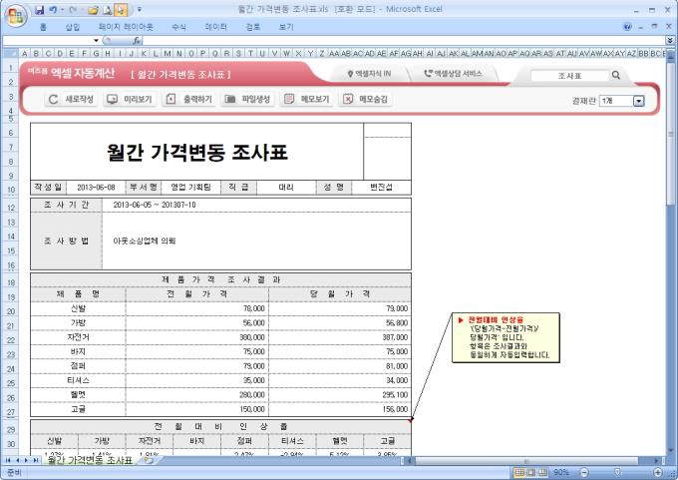The height and width of the screenshot is (480, 678).
Task: Click the search input field 조사표
Action: point(569,75)
